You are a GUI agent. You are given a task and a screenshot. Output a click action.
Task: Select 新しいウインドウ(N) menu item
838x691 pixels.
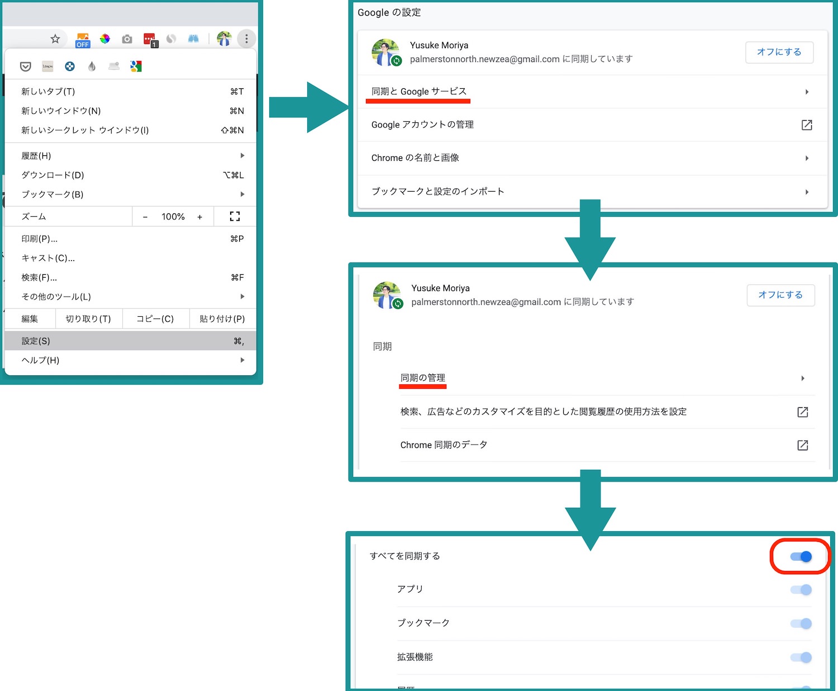tap(130, 111)
